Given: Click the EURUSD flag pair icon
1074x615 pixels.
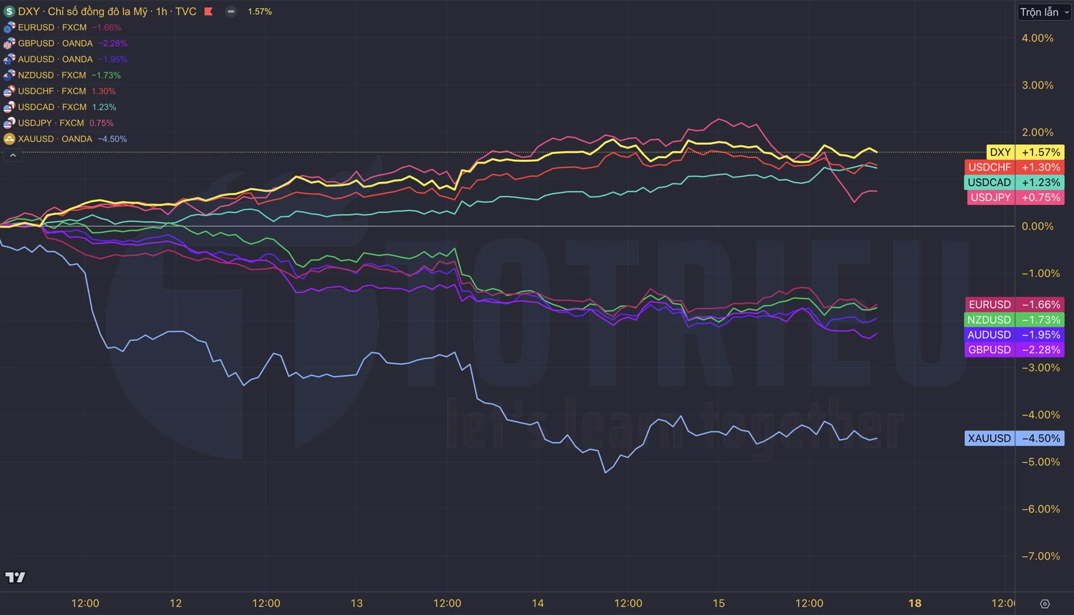Looking at the screenshot, I should point(9,28).
